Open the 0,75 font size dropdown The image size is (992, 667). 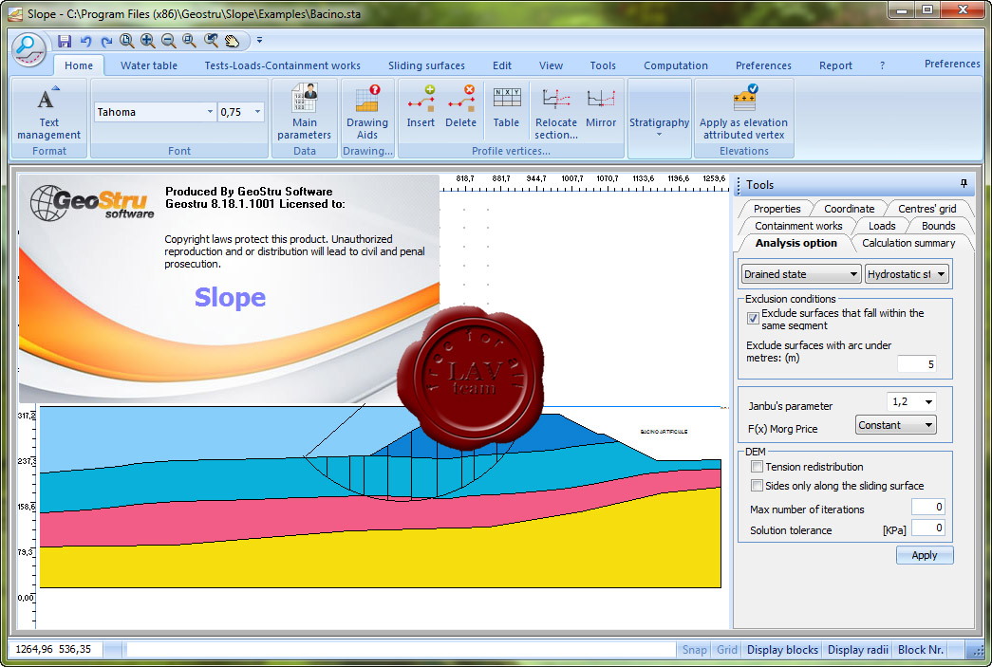pos(257,112)
